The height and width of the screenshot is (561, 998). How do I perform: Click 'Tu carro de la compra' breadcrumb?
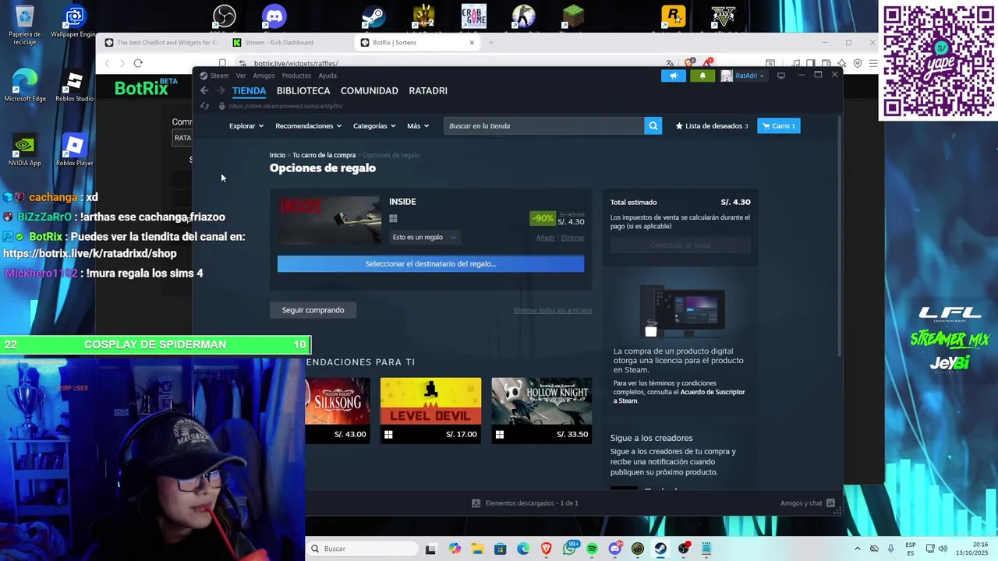click(x=324, y=155)
